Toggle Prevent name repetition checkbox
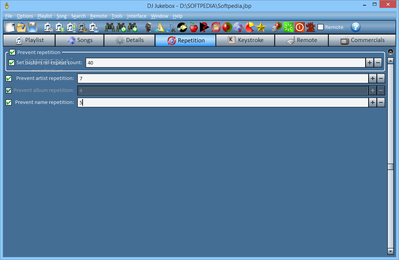This screenshot has height=260, width=399. [x=9, y=102]
